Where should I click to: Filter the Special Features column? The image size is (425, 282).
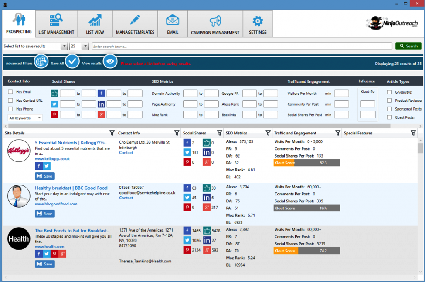point(413,133)
